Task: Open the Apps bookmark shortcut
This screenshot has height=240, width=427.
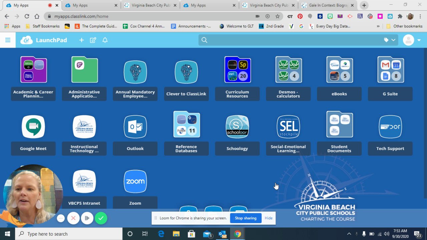Action: point(12,26)
